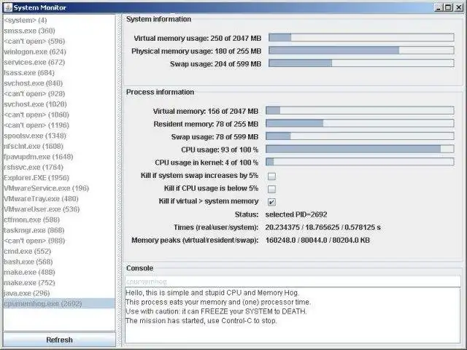Click the console command input field
The width and height of the screenshot is (467, 350).
click(293, 281)
